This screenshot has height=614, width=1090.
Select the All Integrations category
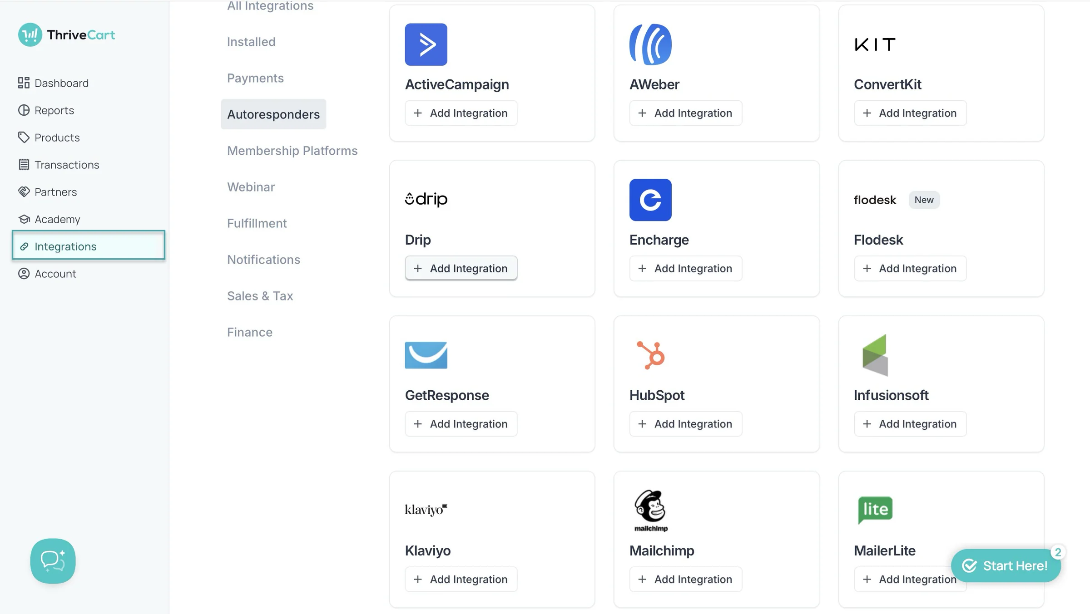tap(270, 5)
